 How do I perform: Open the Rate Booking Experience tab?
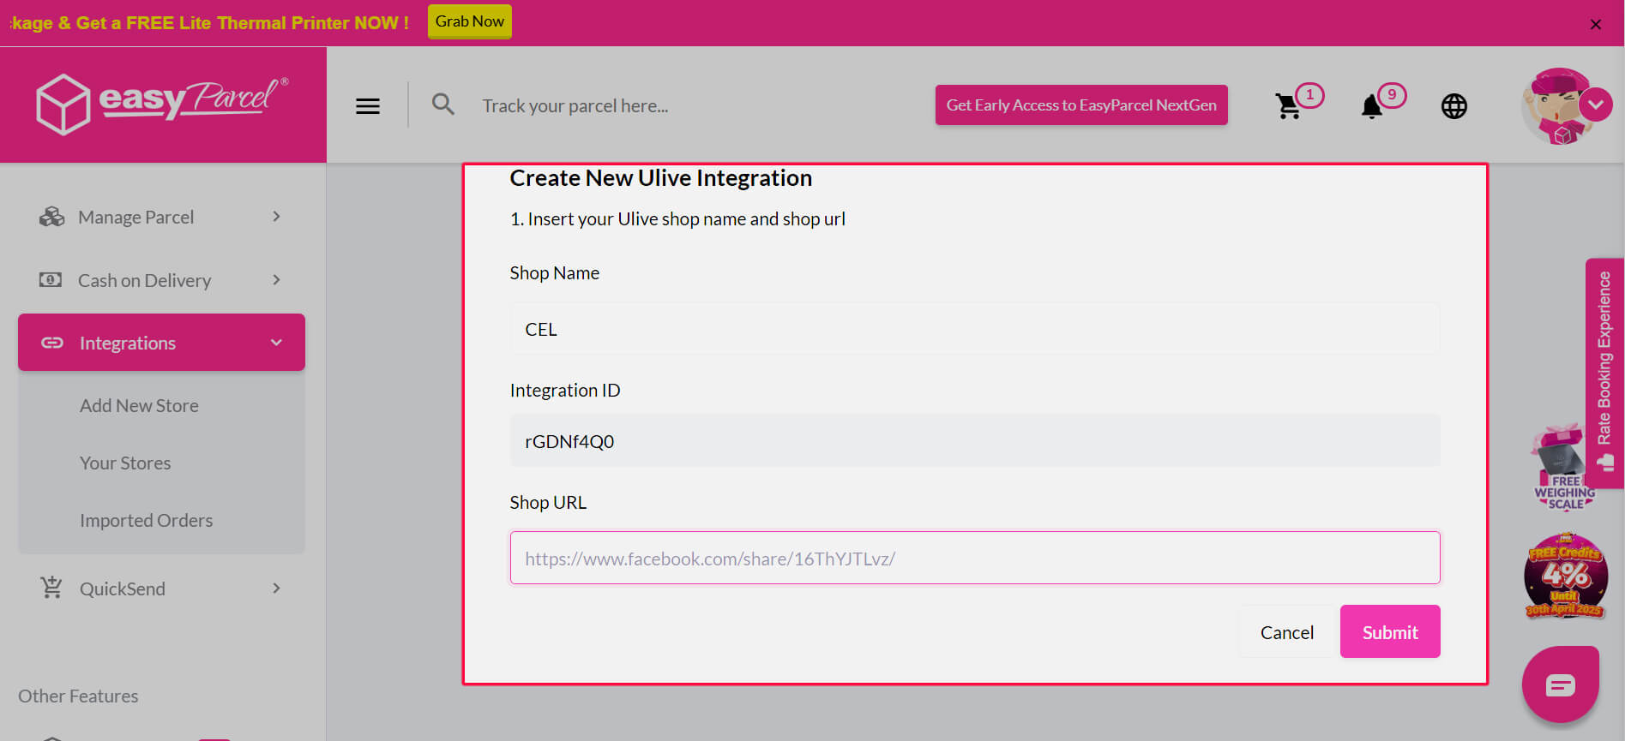pos(1604,373)
